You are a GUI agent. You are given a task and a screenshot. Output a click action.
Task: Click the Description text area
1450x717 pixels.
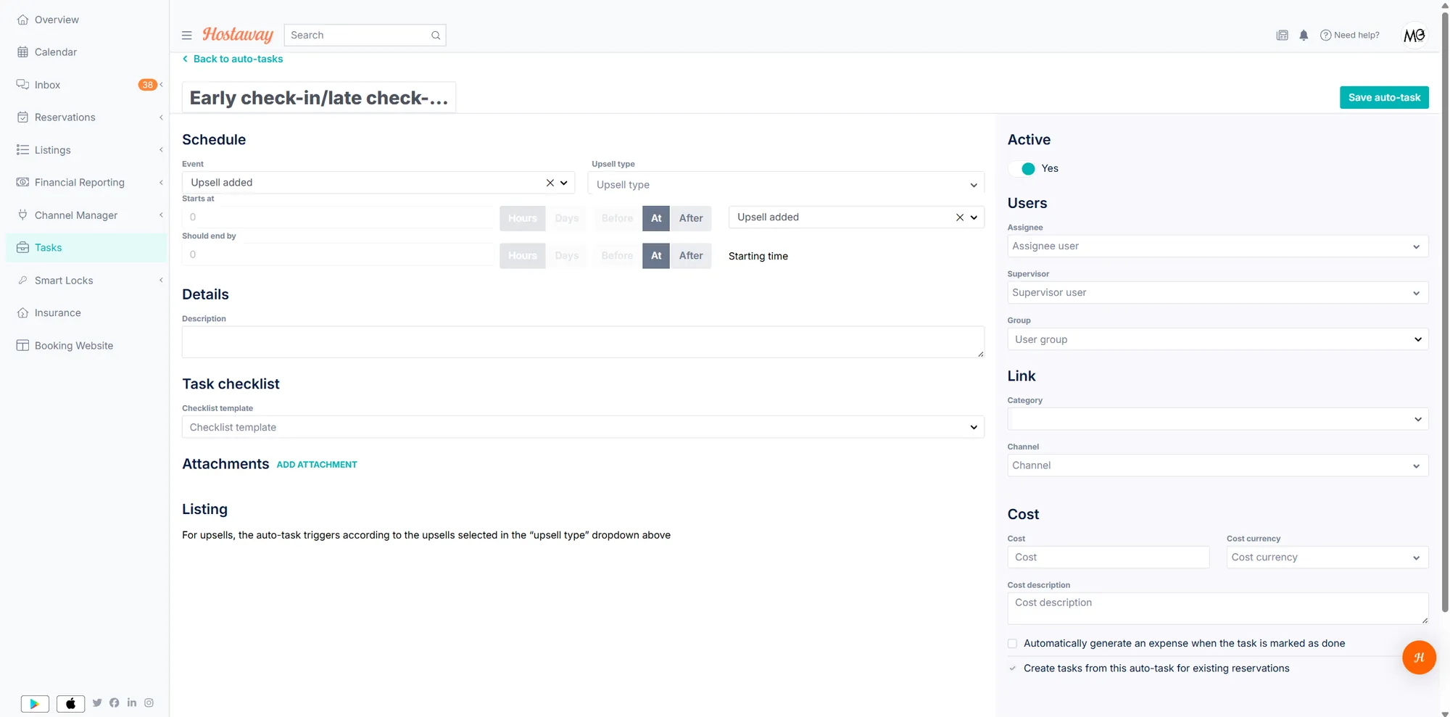(583, 341)
